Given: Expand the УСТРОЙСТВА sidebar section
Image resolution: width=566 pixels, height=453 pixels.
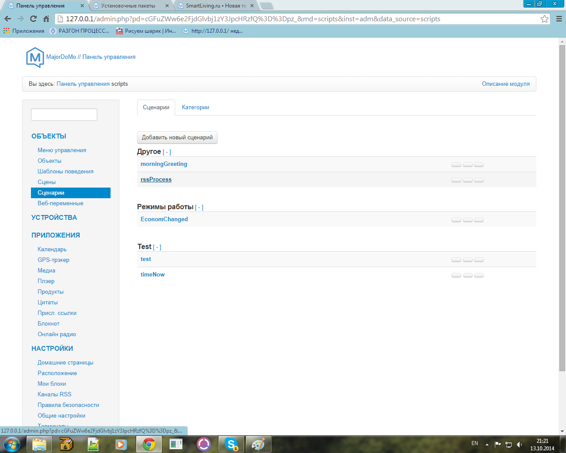Looking at the screenshot, I should [x=54, y=218].
